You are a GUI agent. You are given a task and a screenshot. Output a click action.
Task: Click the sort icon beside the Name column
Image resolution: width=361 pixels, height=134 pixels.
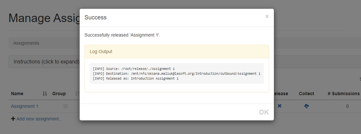coord(45,94)
